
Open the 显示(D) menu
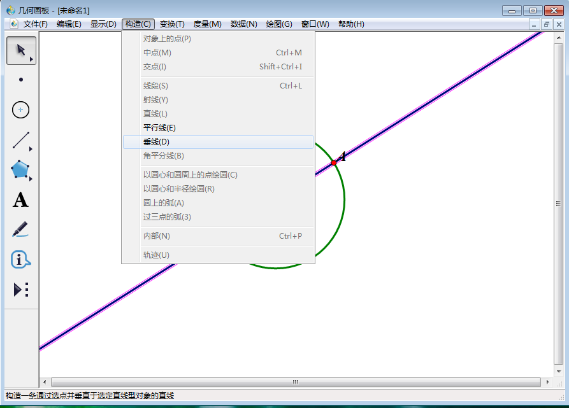[103, 24]
